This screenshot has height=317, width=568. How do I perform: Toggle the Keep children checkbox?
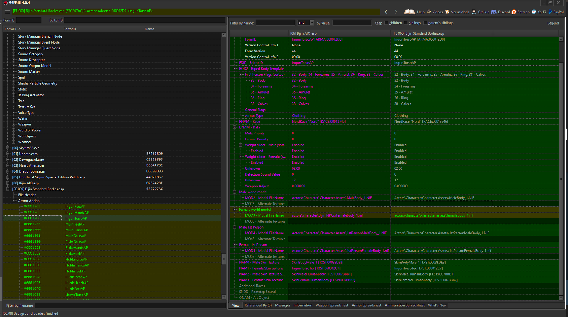(386, 23)
